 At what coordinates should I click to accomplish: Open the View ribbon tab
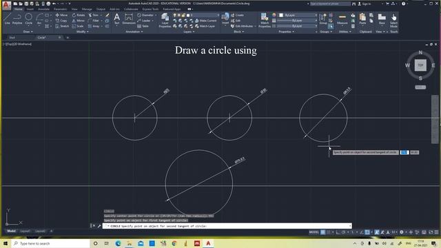[74, 9]
